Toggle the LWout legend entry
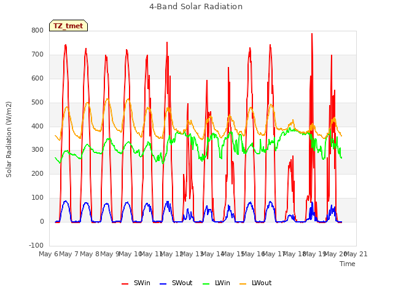The image size is (393, 295). [255, 283]
